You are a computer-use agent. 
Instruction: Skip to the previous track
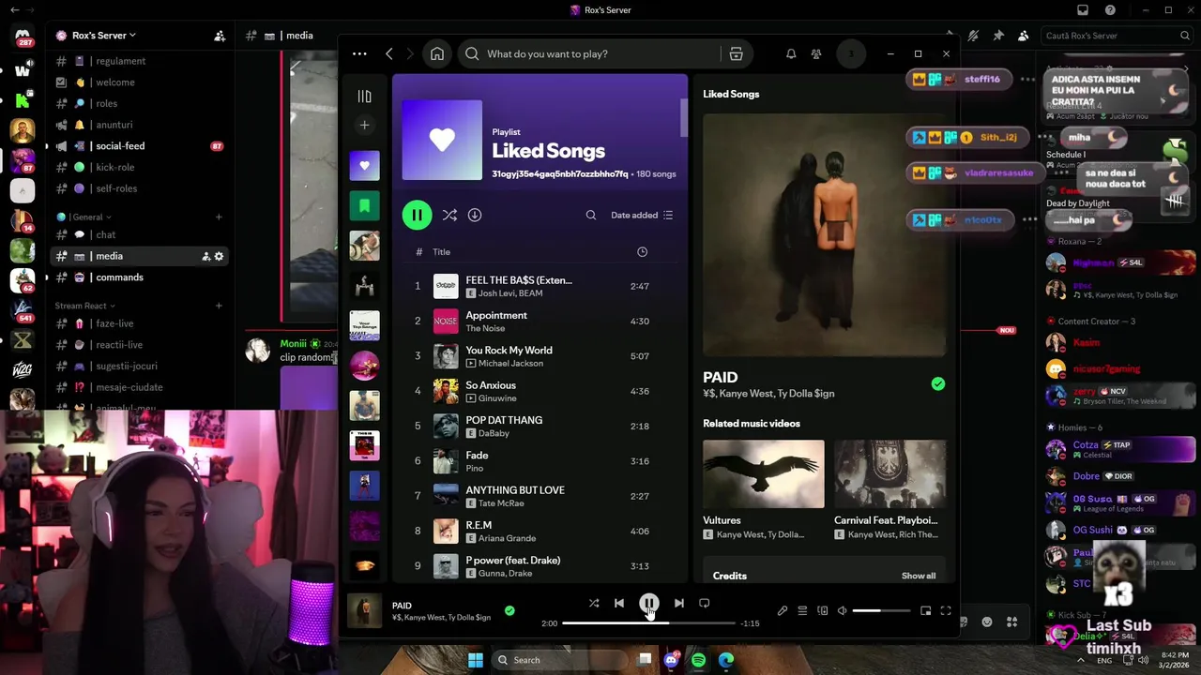click(x=619, y=603)
